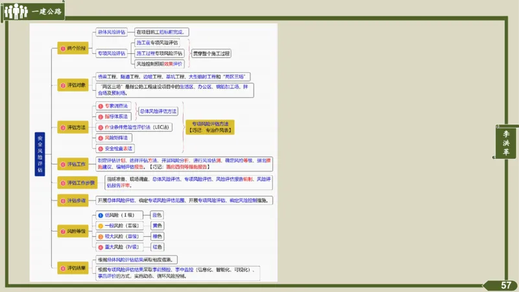
Task: Click the number badge on 评估方法
Action: pos(63,127)
